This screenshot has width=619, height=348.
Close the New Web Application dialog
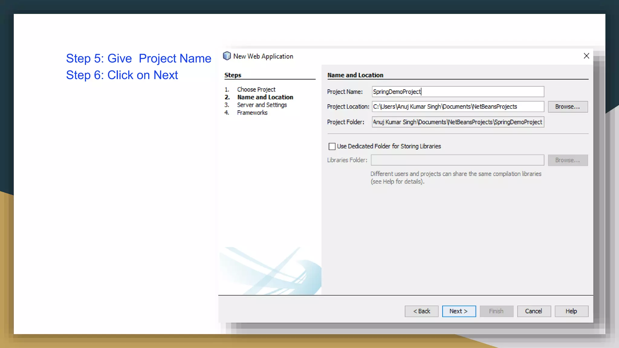[x=586, y=56]
